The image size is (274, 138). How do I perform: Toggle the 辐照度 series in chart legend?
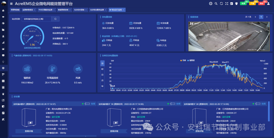pos(191,60)
